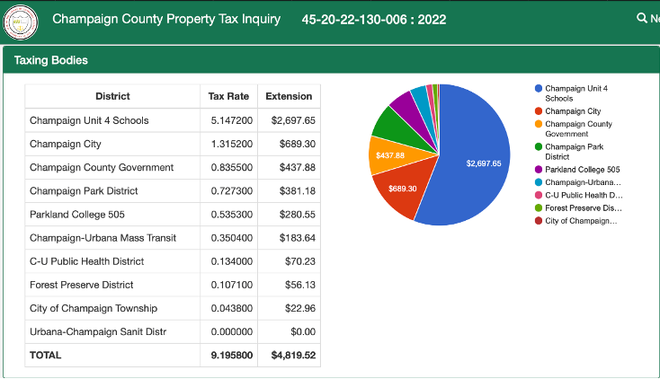The height and width of the screenshot is (379, 660).
Task: Click the Forest Preserve Dis... legend entry
Action: pos(578,207)
